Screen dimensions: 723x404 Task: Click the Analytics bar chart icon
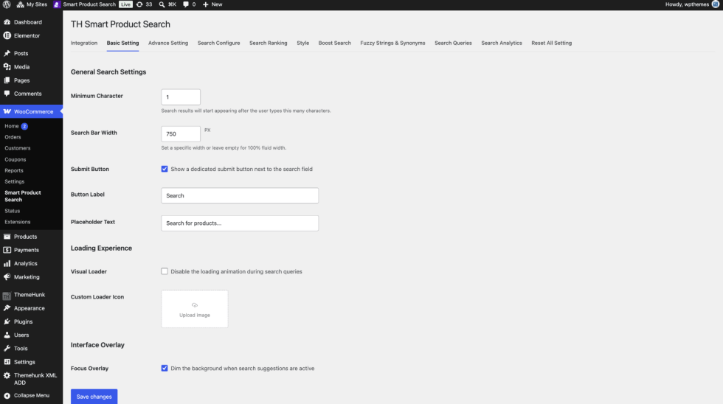click(7, 263)
